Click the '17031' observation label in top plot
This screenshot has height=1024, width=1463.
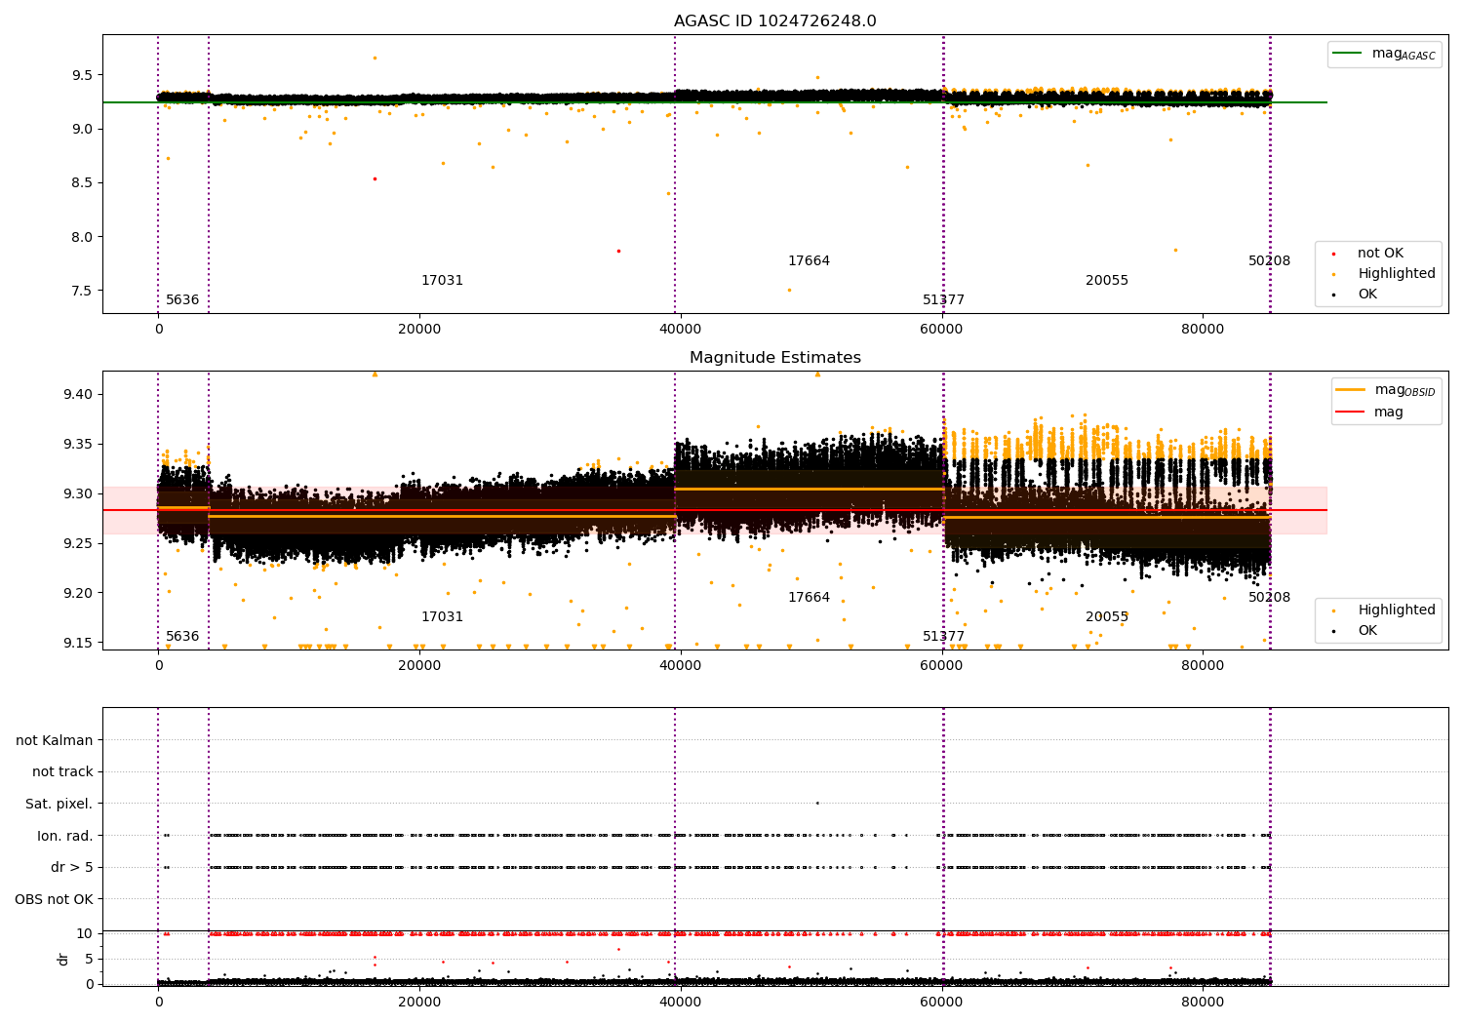click(442, 281)
